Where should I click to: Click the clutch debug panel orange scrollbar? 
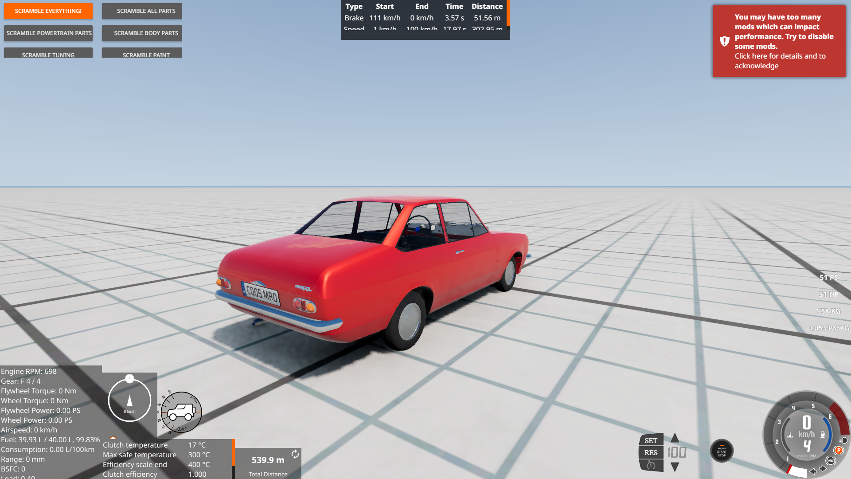[x=233, y=452]
